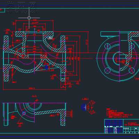Pick the overall length dimension under the section view
Image resolution: width=139 pixels, height=139 pixels.
pyautogui.click(x=34, y=89)
